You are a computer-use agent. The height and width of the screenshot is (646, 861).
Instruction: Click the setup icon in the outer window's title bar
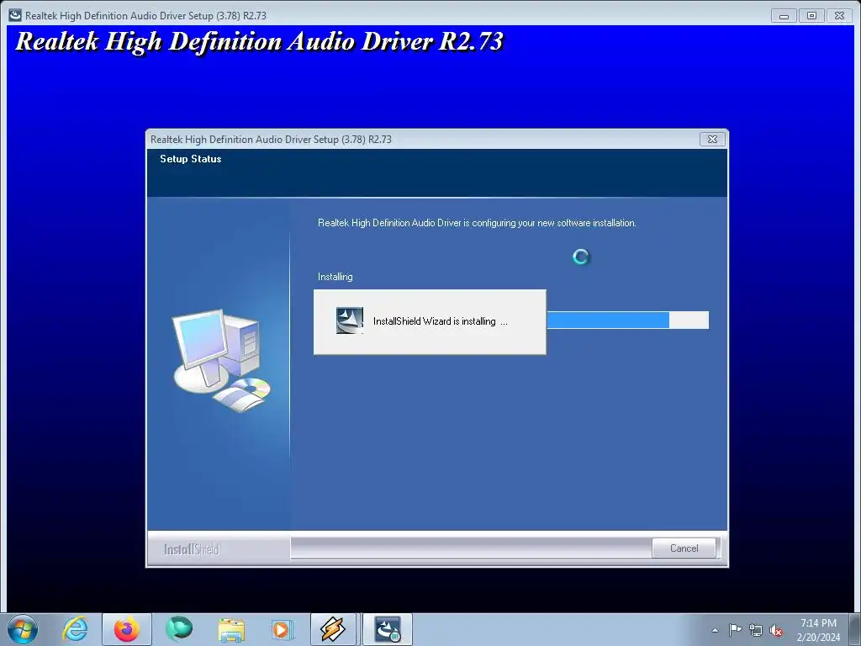15,15
